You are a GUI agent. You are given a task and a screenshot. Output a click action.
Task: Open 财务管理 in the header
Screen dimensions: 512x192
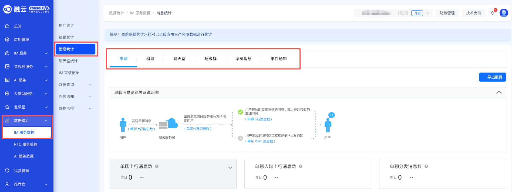[447, 13]
